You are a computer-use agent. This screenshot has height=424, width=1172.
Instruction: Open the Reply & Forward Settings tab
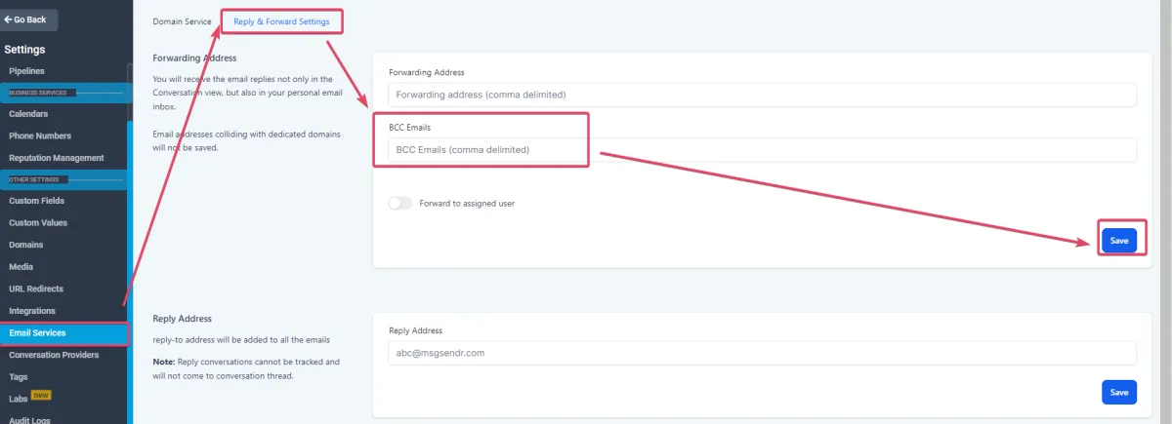[281, 20]
